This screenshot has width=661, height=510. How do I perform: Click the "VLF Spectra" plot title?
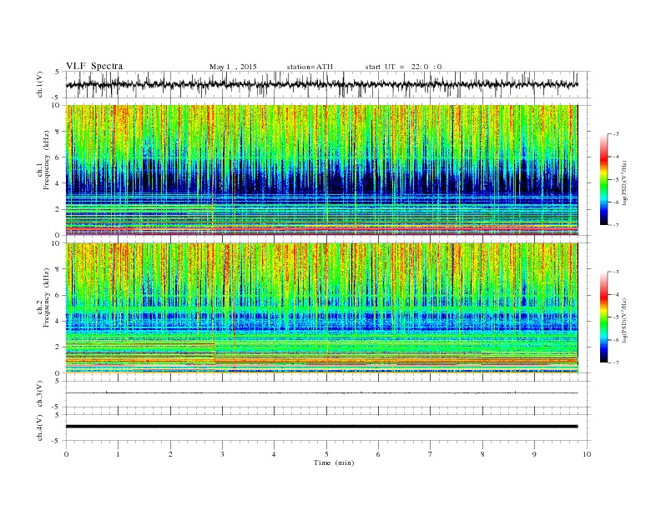click(x=94, y=66)
